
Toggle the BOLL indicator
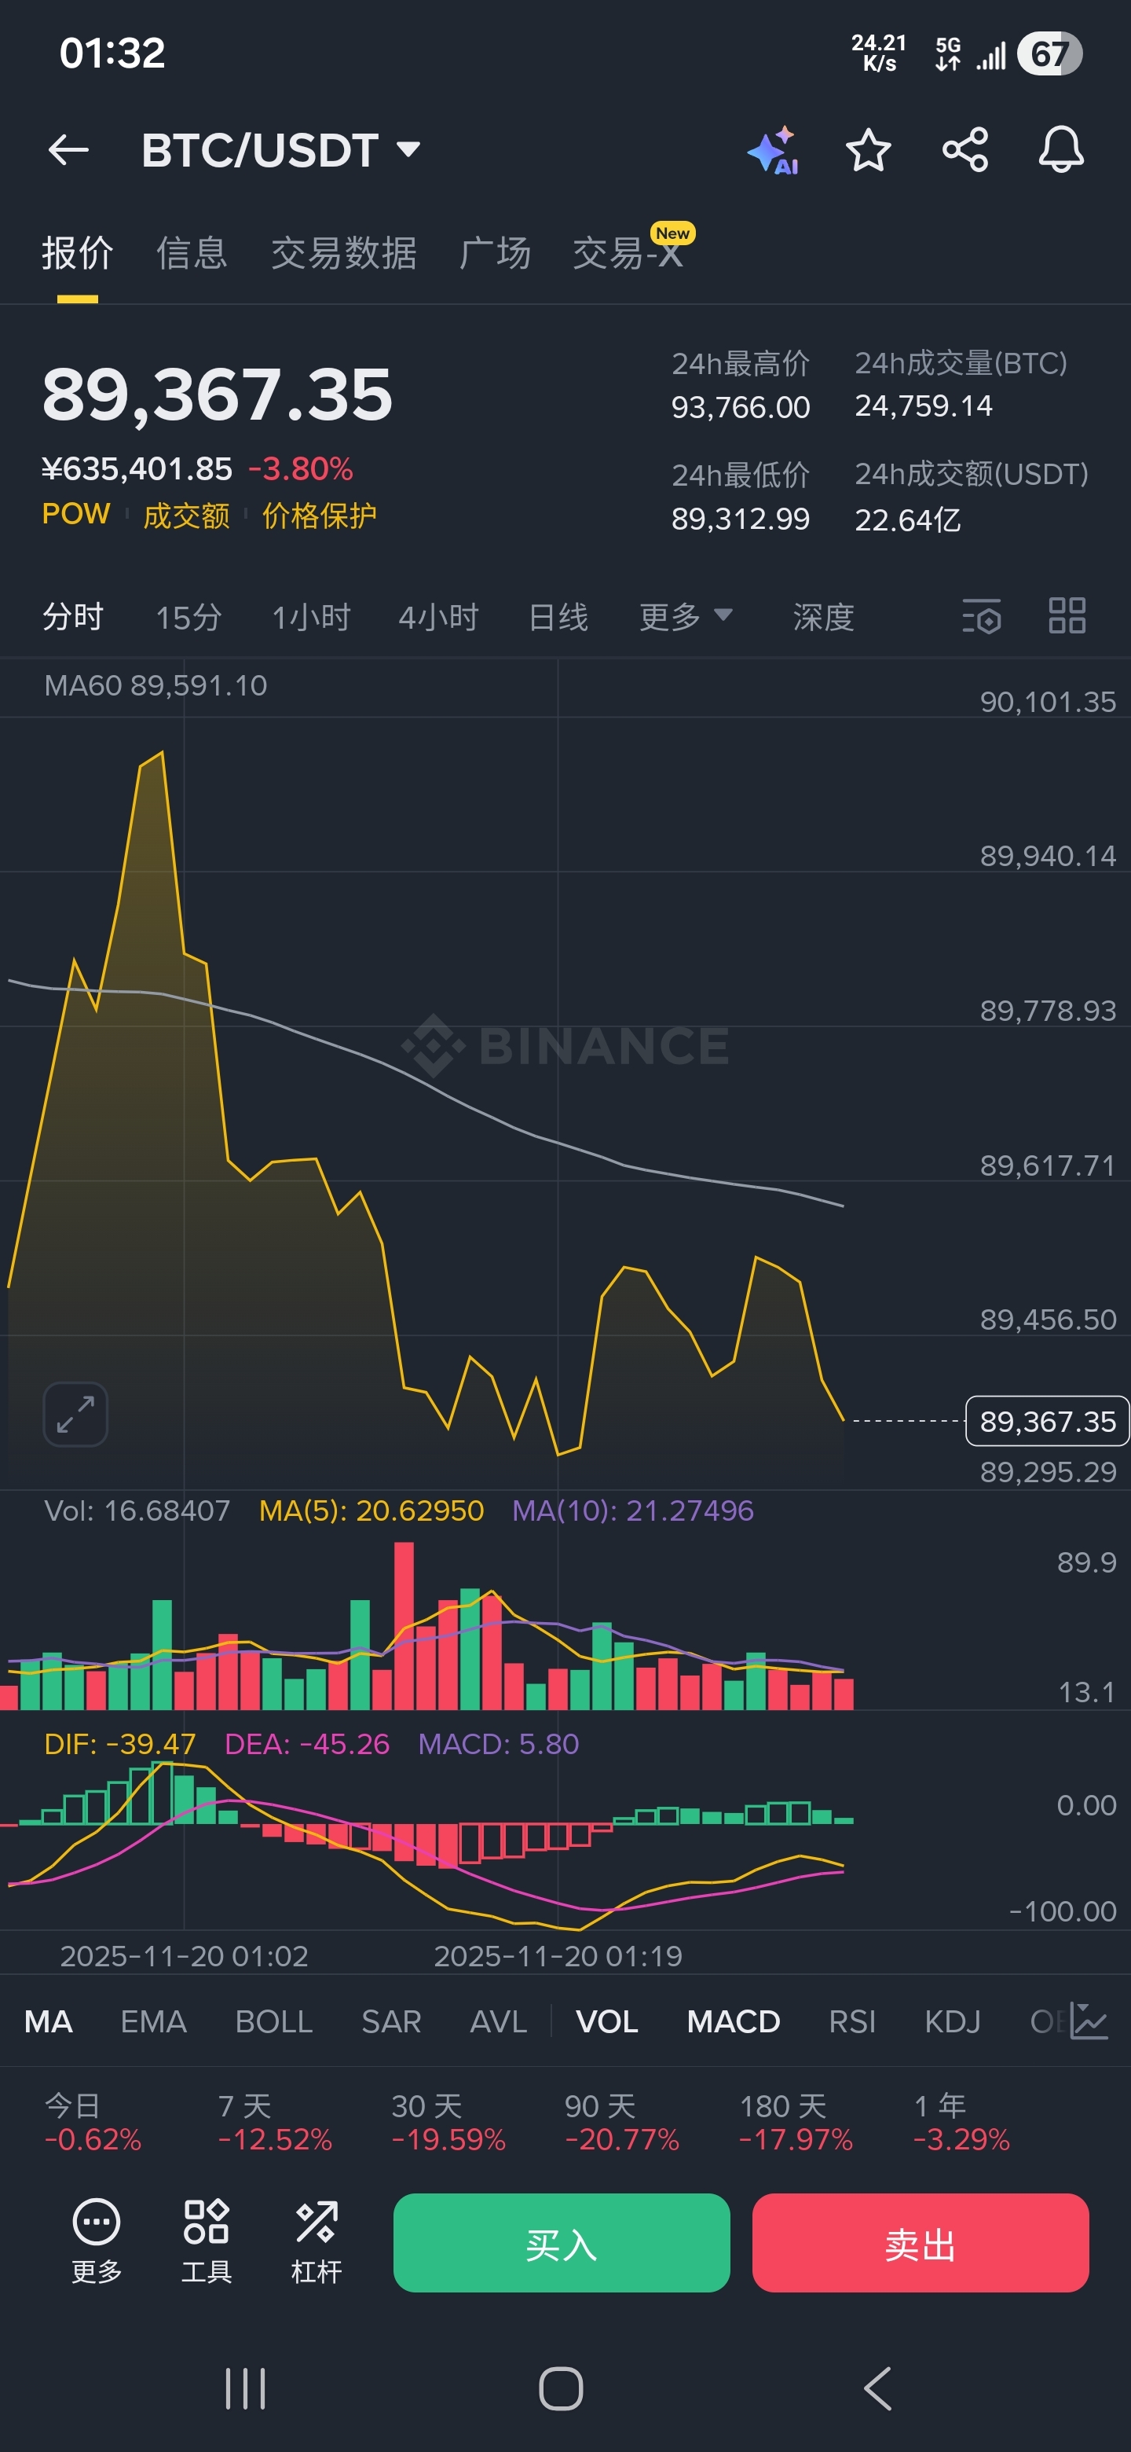pyautogui.click(x=274, y=2021)
